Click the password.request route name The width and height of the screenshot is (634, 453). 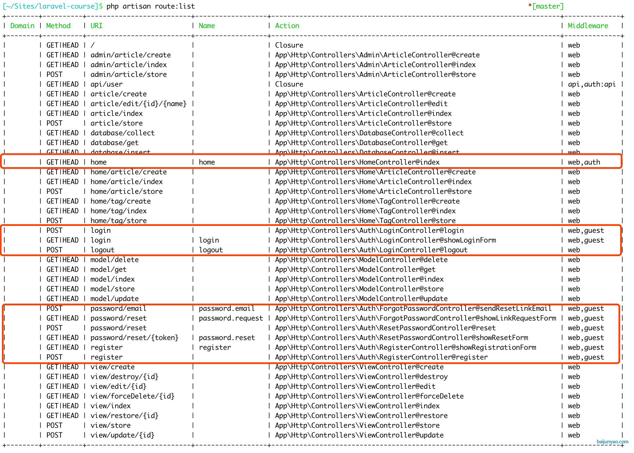point(231,318)
